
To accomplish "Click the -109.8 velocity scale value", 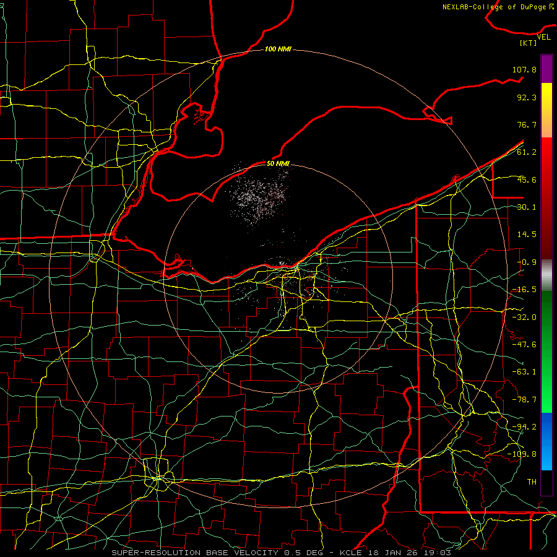I will 522,454.
